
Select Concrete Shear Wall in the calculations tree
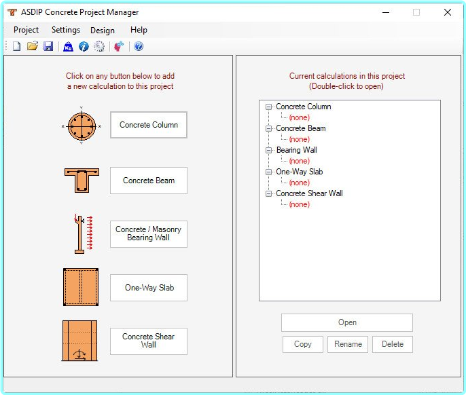pyautogui.click(x=309, y=193)
